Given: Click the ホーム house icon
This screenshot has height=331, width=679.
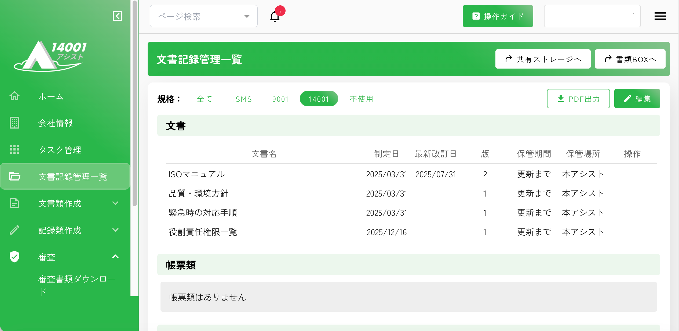Looking at the screenshot, I should 14,96.
